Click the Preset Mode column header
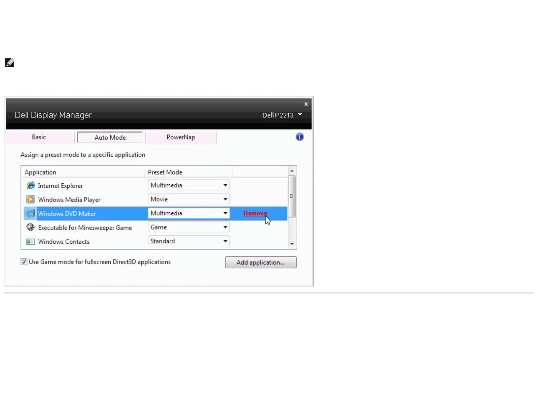Image resolution: width=538 pixels, height=396 pixels. [x=189, y=172]
